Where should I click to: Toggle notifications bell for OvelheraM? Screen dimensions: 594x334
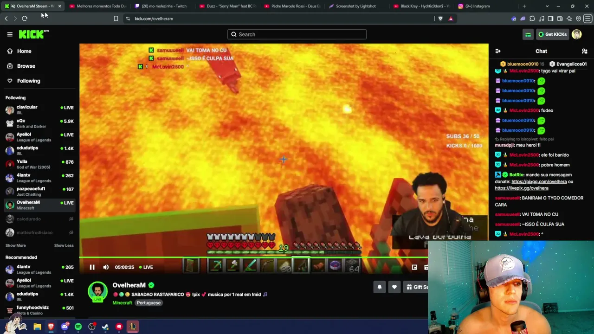pos(380,287)
